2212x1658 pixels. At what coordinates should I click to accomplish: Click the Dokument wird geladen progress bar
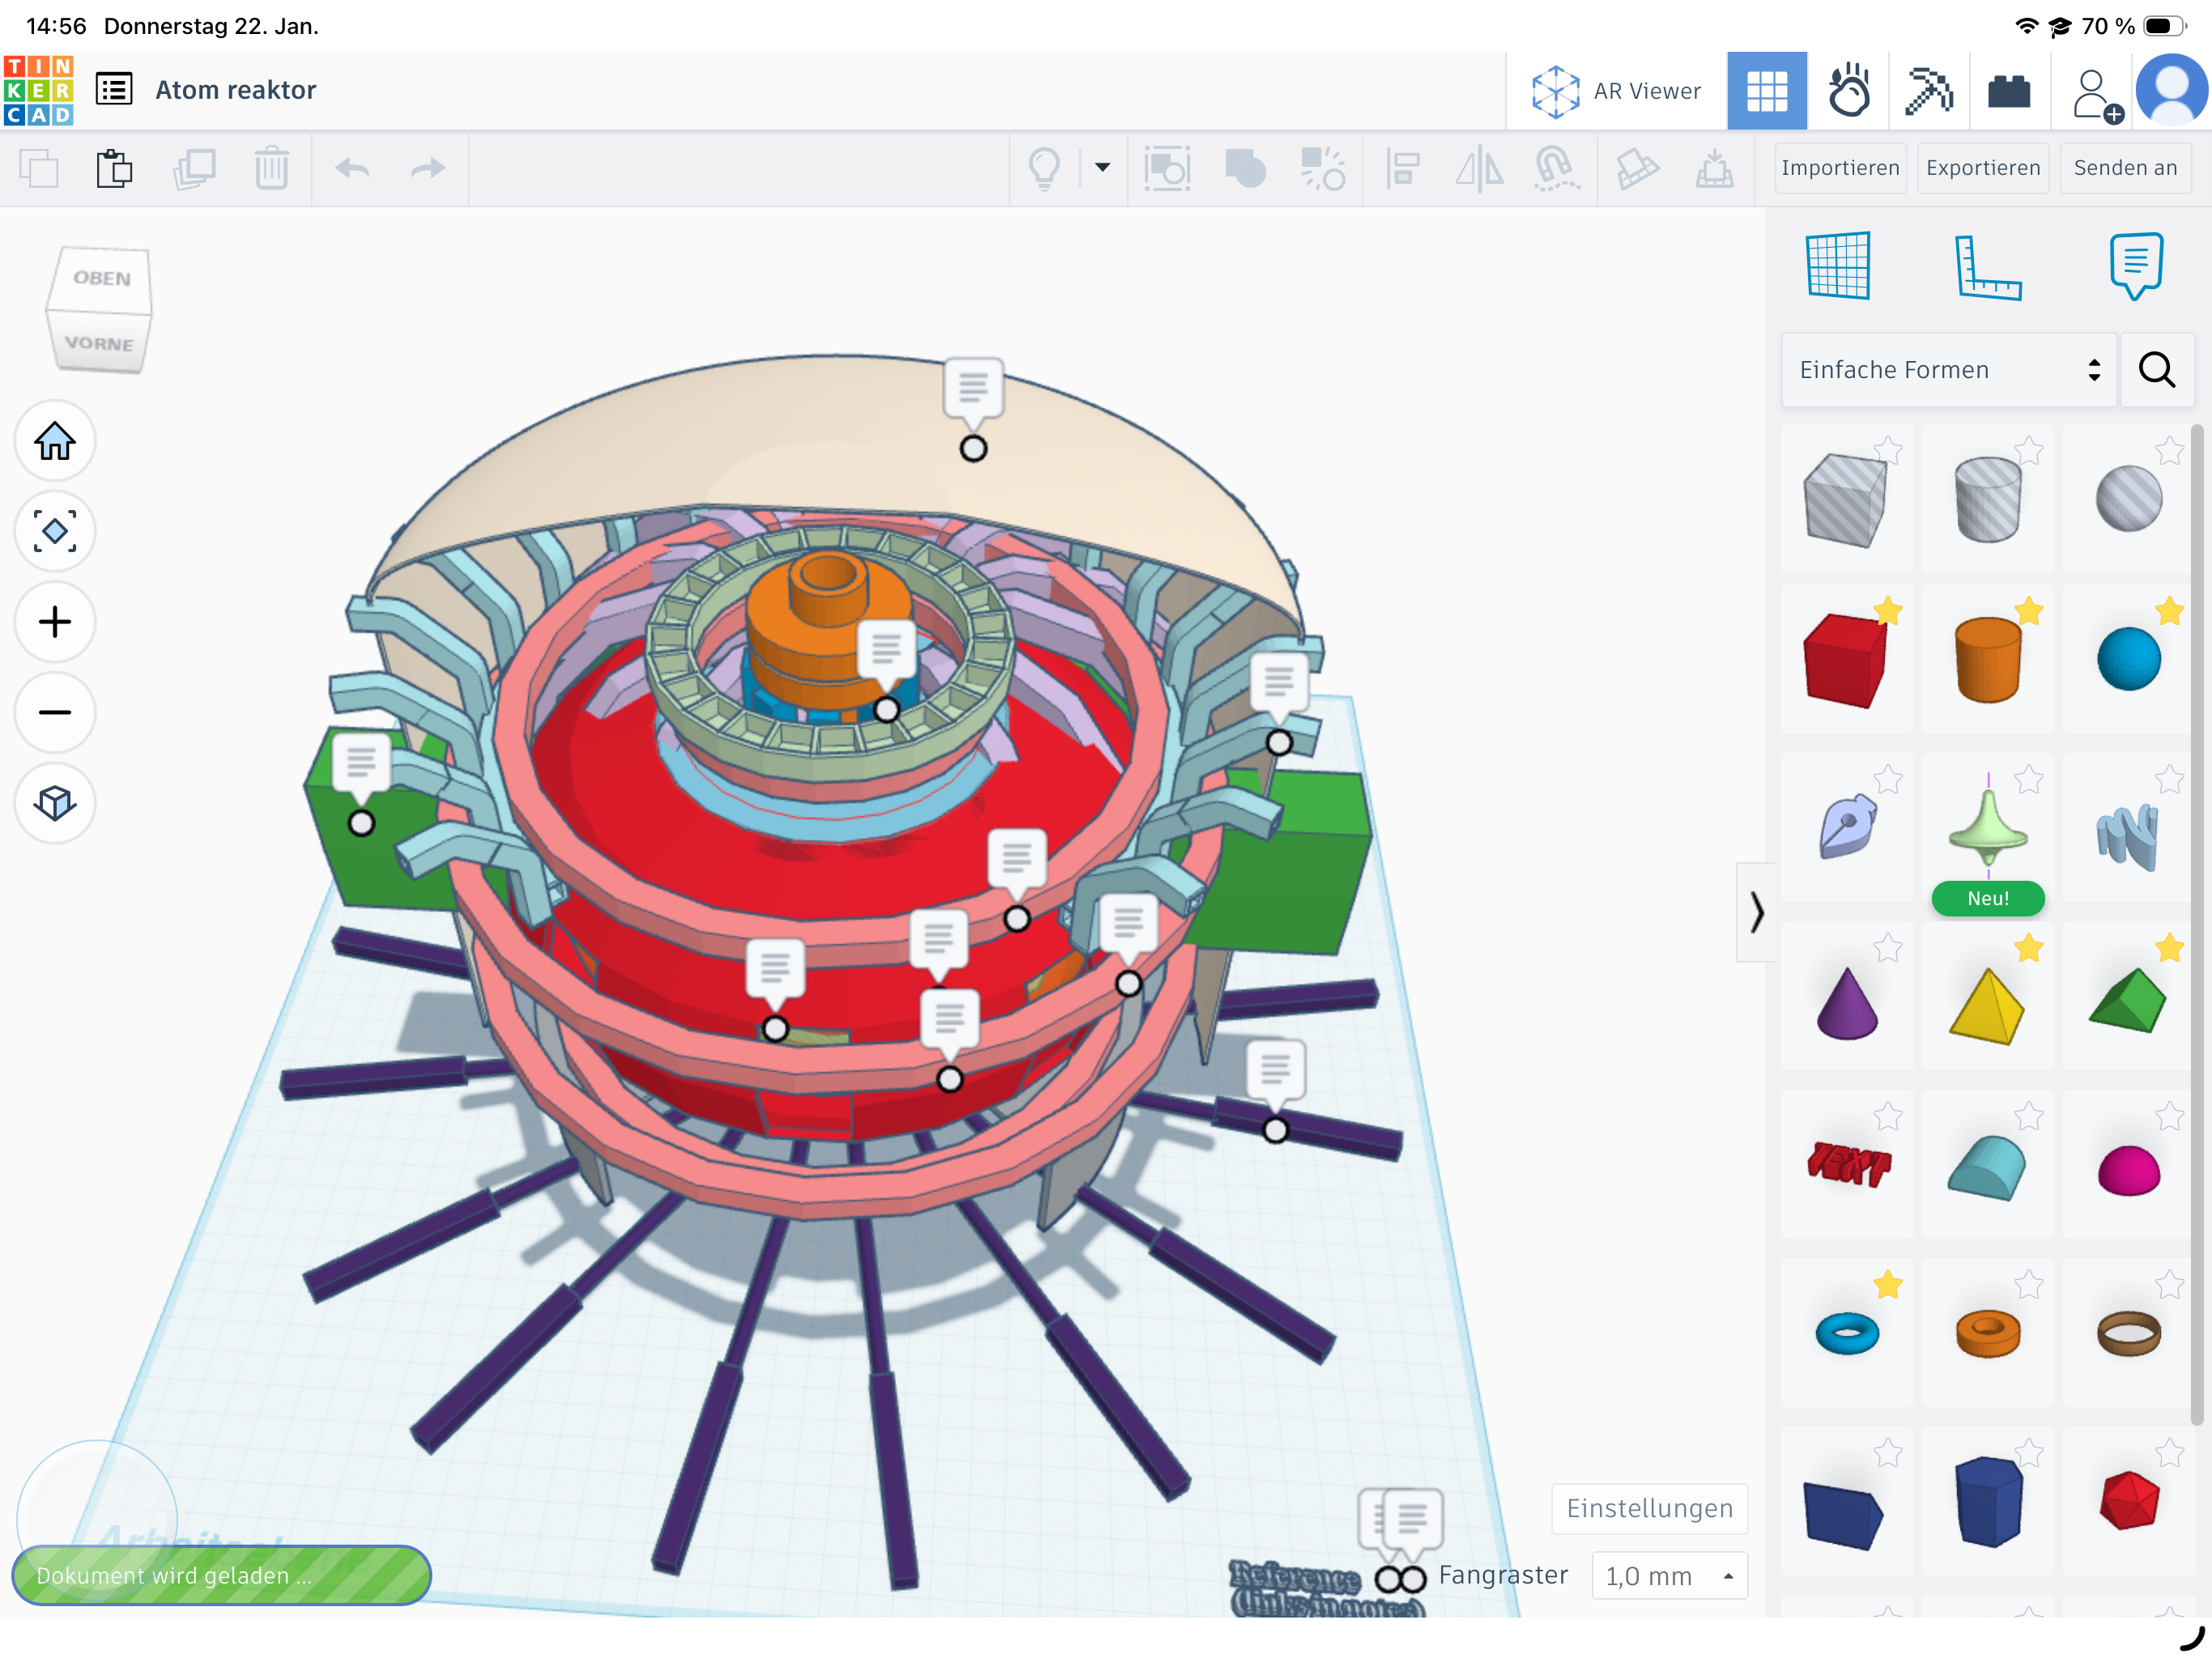[221, 1575]
